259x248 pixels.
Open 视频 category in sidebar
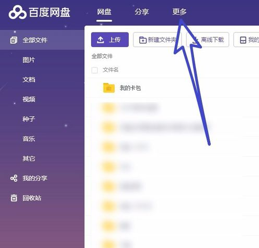(29, 99)
